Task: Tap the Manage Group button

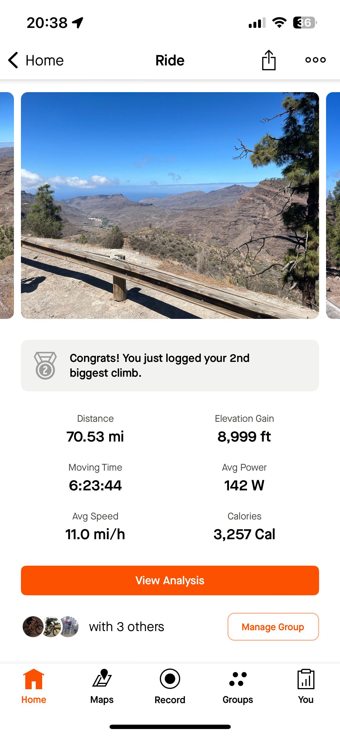Action: coord(273,627)
